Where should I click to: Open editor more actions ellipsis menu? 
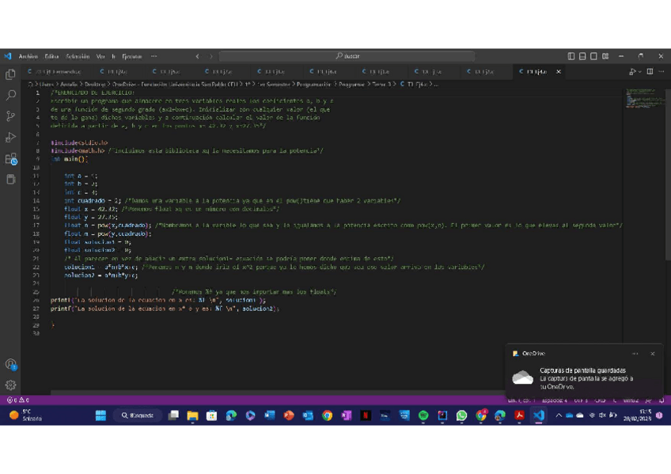tap(662, 71)
